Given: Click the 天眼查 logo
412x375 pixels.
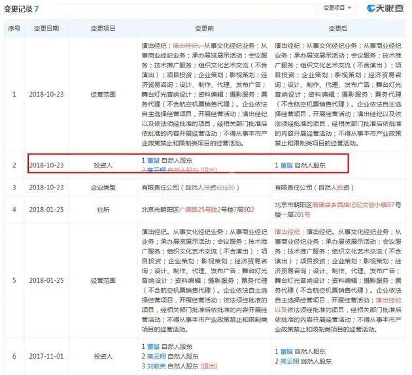Looking at the screenshot, I should (x=385, y=8).
